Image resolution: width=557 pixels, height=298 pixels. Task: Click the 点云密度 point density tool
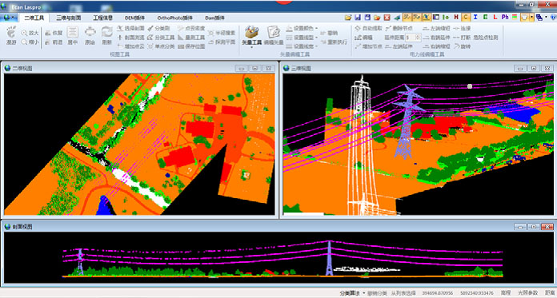point(191,28)
